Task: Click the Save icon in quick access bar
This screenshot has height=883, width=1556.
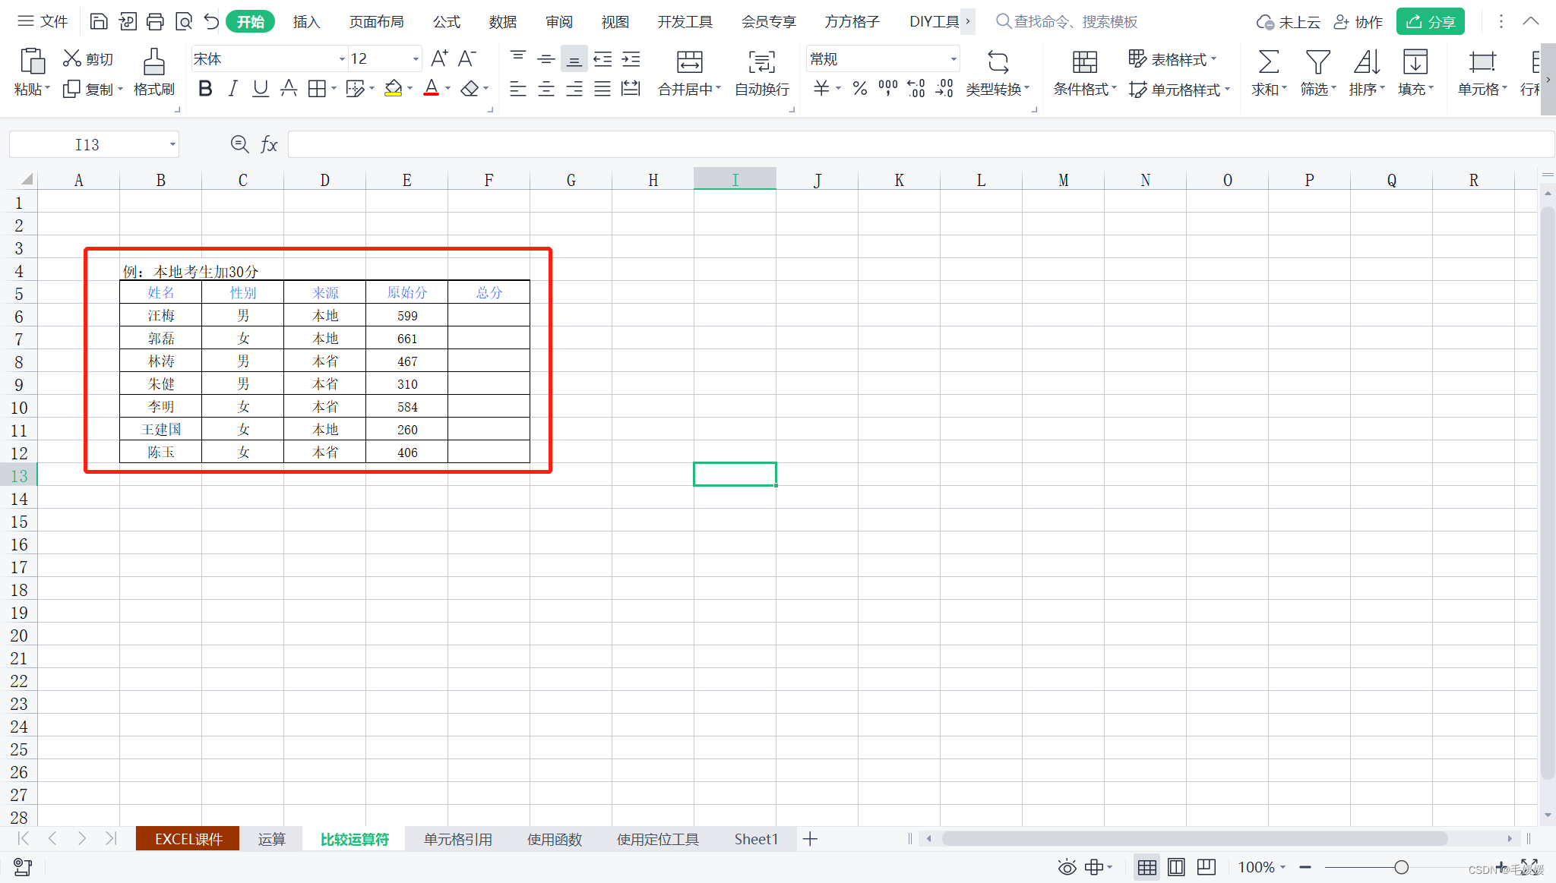Action: (x=99, y=21)
